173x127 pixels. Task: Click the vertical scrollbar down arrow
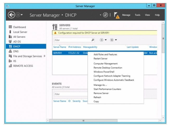pyautogui.click(x=163, y=117)
